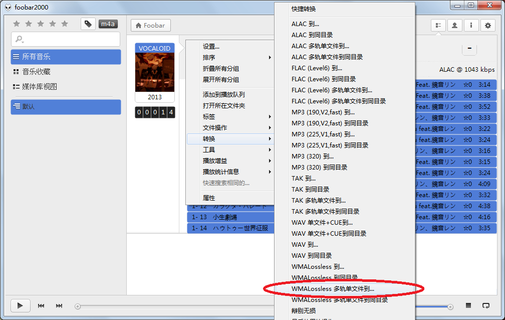Set rating with the first star
The height and width of the screenshot is (320, 505).
coord(17,24)
